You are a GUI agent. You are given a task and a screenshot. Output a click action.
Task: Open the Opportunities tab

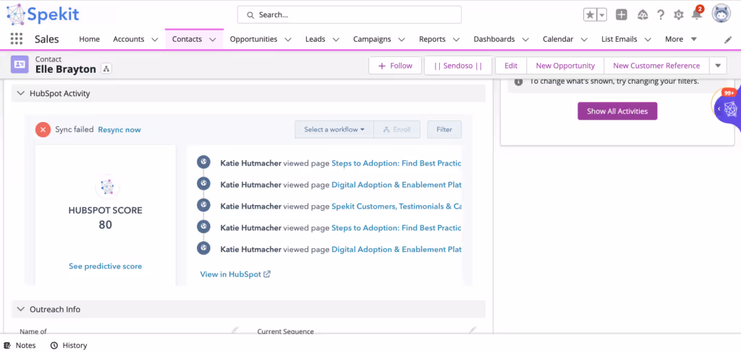[x=253, y=39]
